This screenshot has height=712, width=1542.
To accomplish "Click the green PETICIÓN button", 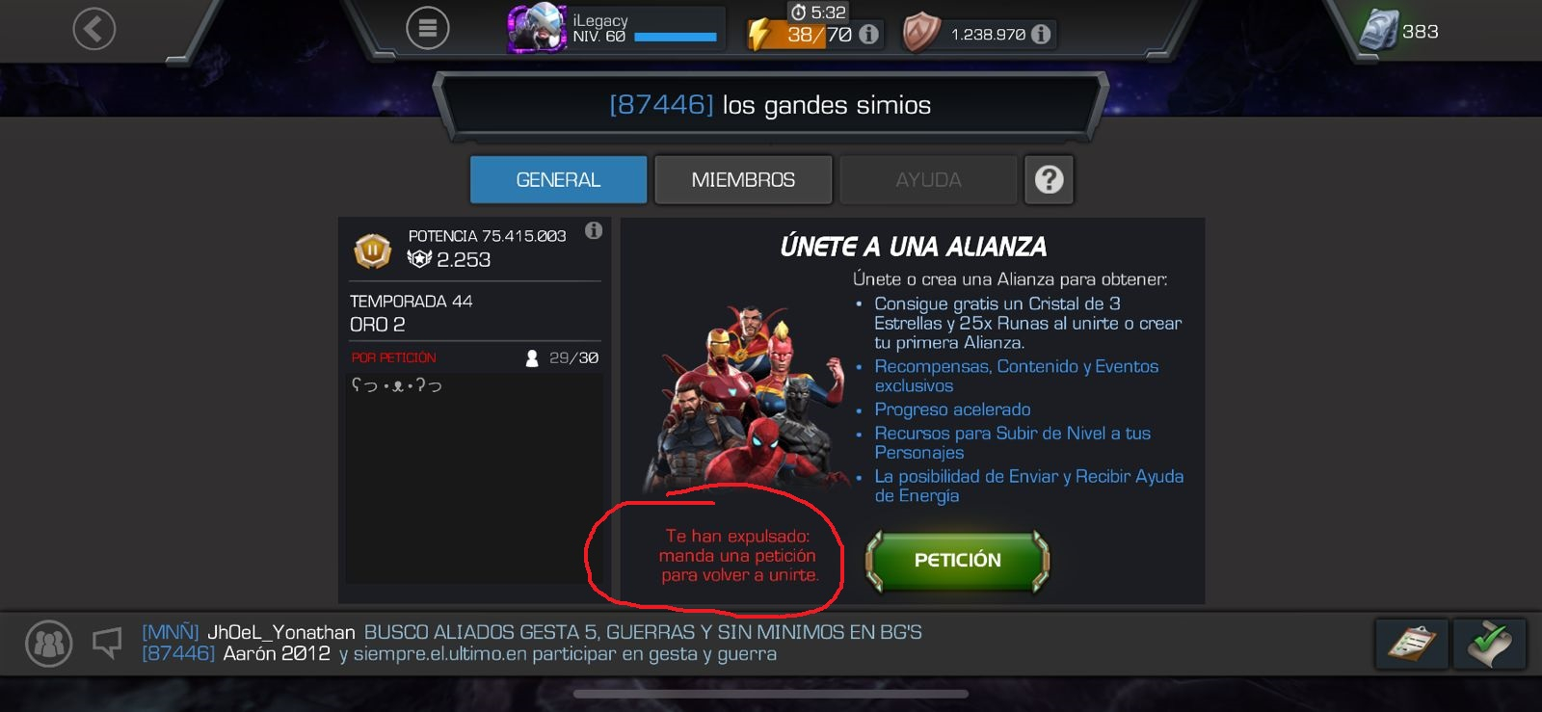I will click(957, 561).
